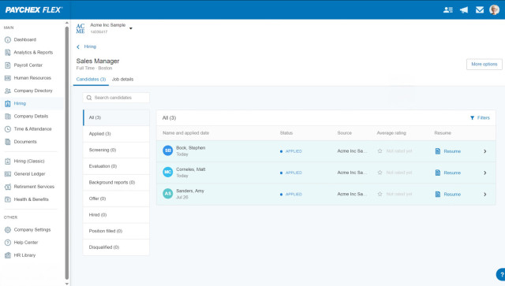Click the Filters funnel icon
The height and width of the screenshot is (286, 505).
coord(472,118)
